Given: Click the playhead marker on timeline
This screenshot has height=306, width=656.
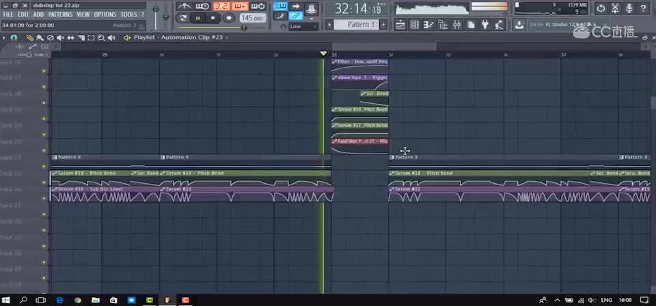Looking at the screenshot, I should [x=323, y=53].
